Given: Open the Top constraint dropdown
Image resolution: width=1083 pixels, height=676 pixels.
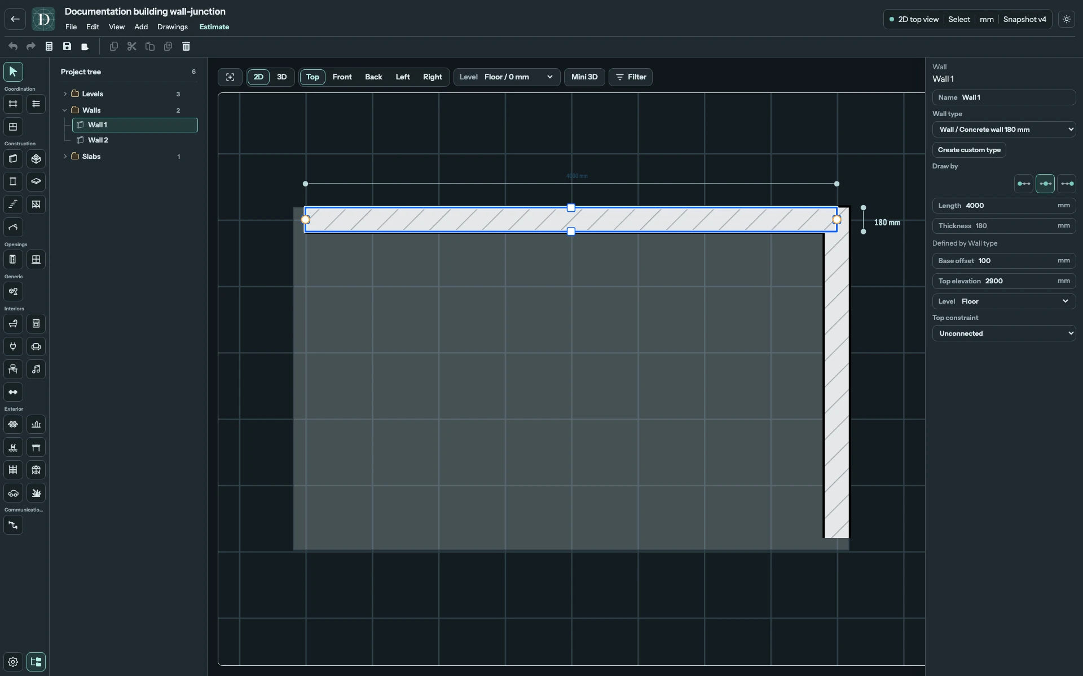Looking at the screenshot, I should click(1004, 333).
